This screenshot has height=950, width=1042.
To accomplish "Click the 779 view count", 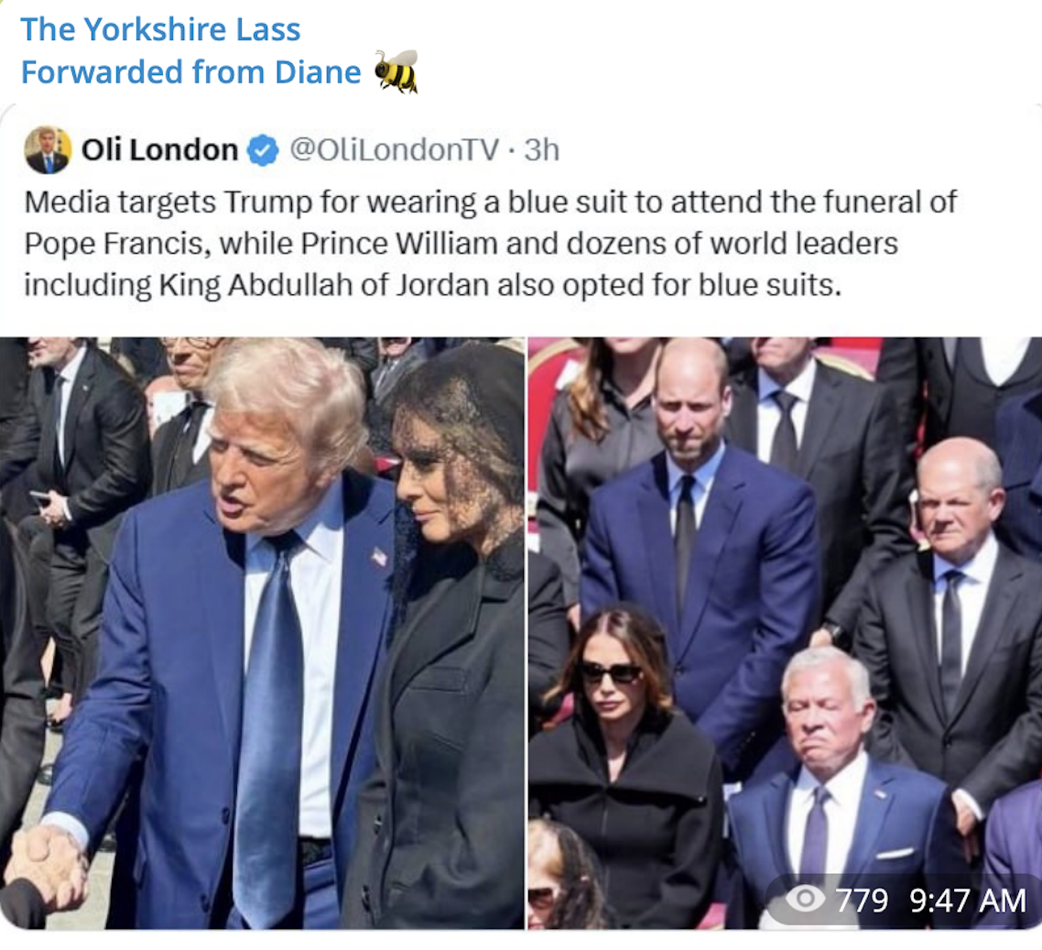I will coord(862,901).
